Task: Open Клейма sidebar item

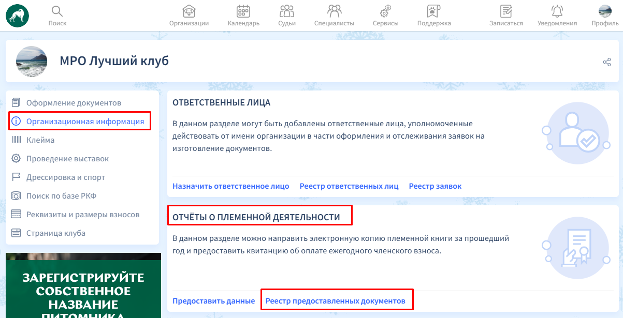Action: click(x=40, y=140)
